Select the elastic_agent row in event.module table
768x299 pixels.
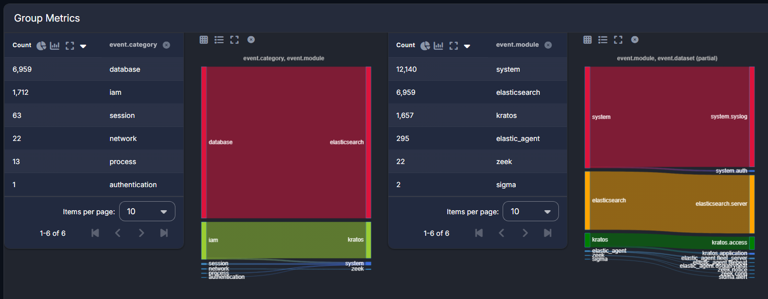(477, 138)
